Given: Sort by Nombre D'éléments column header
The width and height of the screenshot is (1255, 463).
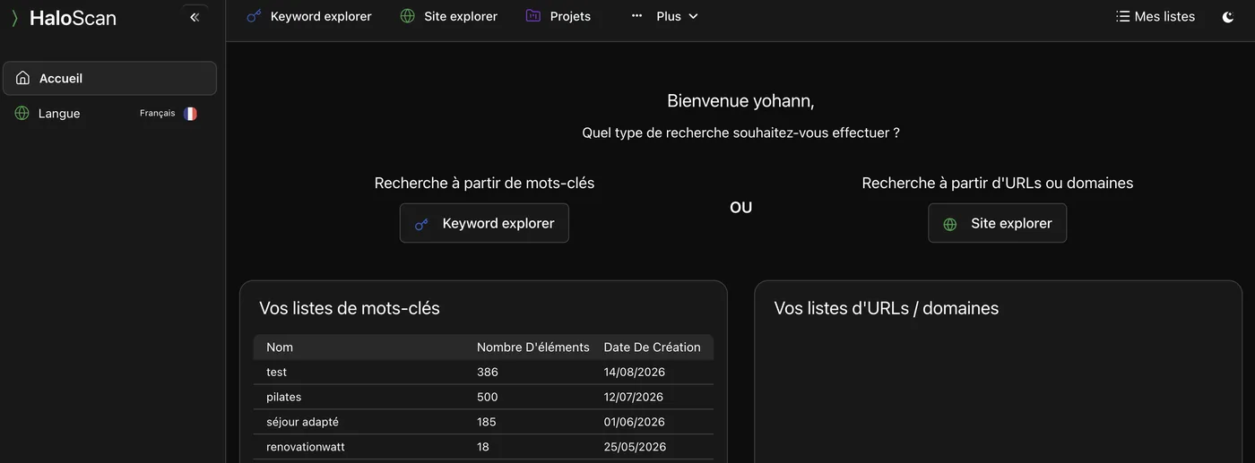Looking at the screenshot, I should [x=533, y=347].
